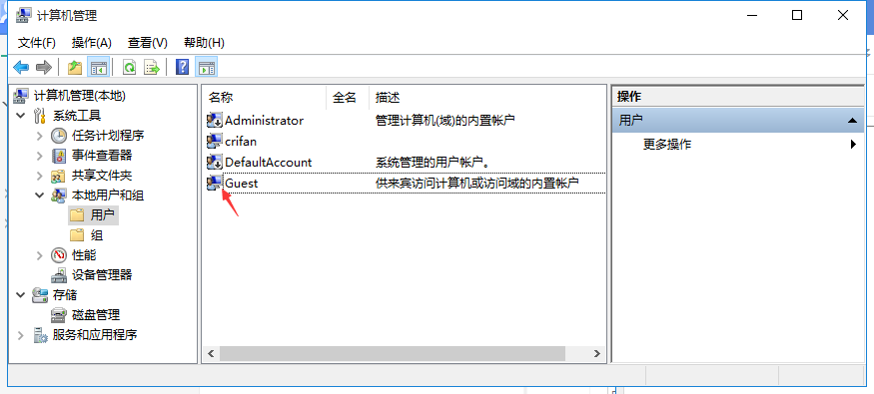The height and width of the screenshot is (394, 874).
Task: Click the 系统工具 tools icon
Action: 40,116
